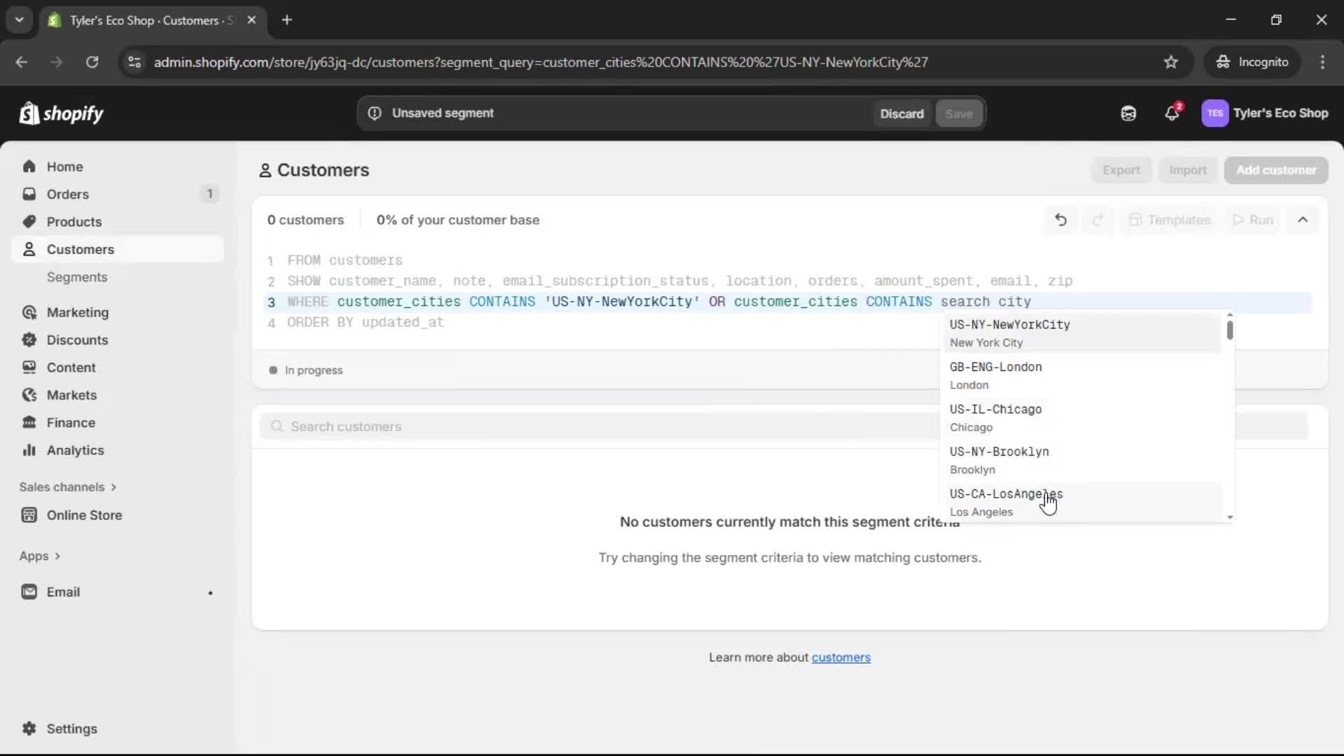Open the segment Templates picker
1344x756 pixels.
[1170, 219]
